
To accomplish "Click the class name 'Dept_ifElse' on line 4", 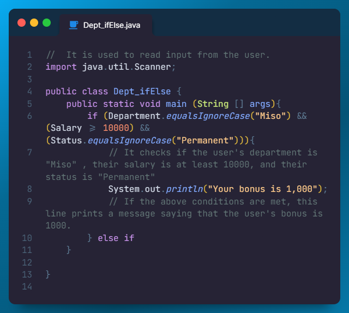I will (142, 92).
